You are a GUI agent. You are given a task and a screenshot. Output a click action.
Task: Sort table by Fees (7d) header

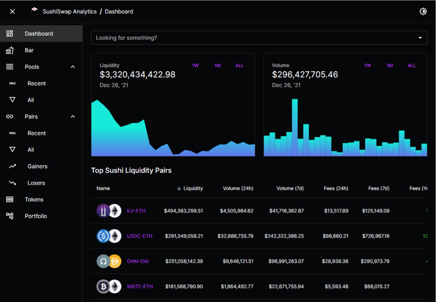tap(379, 189)
